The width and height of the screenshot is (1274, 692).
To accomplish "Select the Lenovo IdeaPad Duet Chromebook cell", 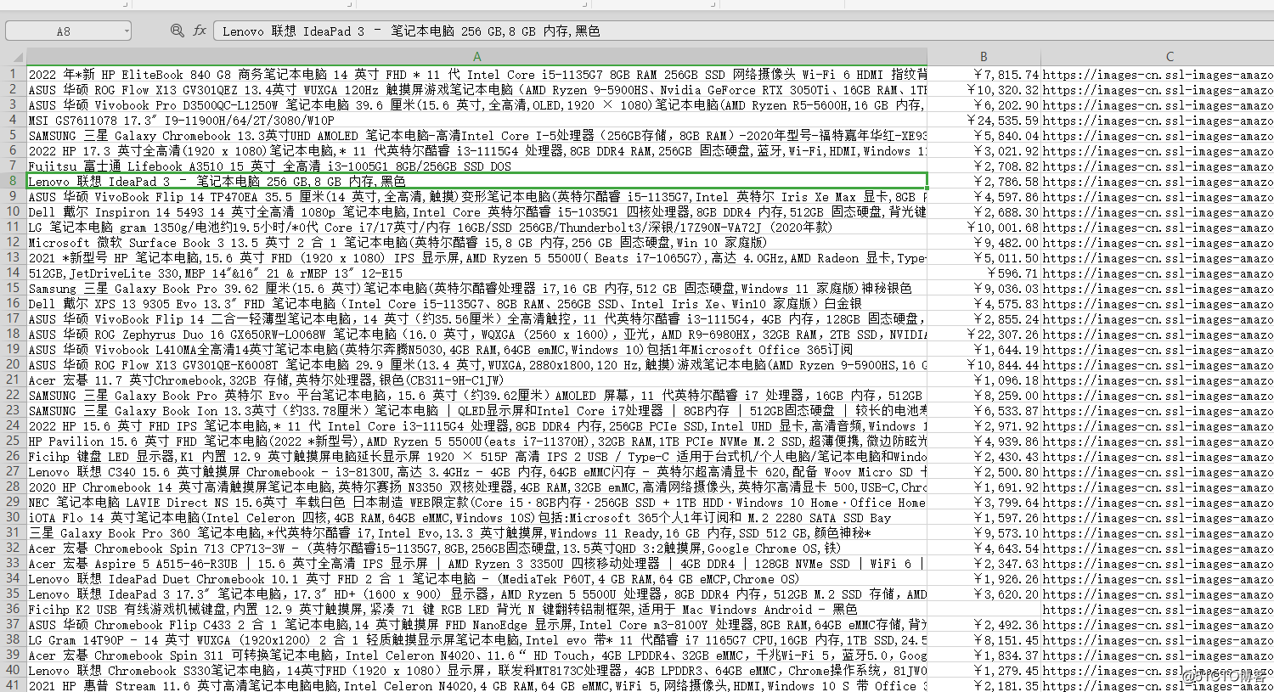I will point(476,578).
